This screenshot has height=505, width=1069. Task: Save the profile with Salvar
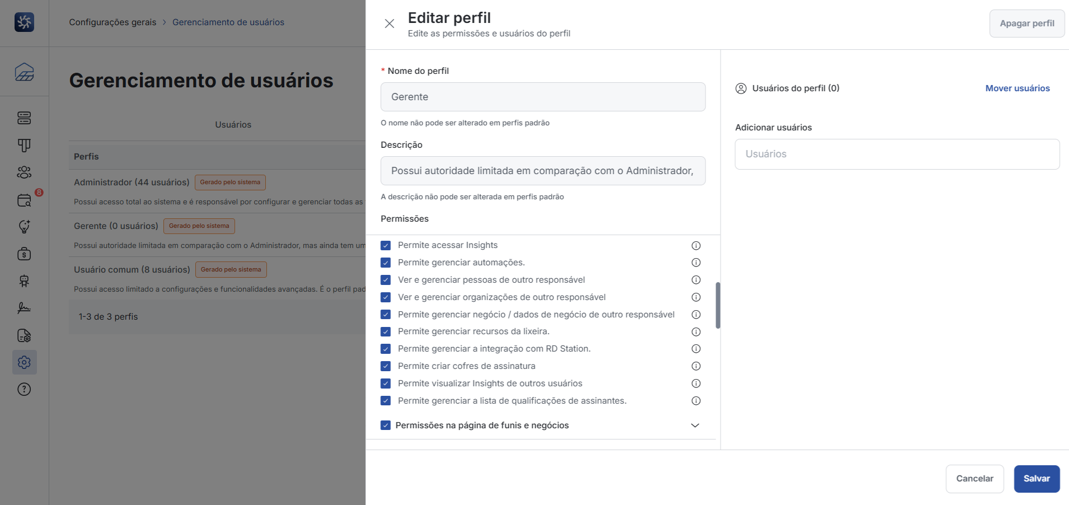(1037, 479)
